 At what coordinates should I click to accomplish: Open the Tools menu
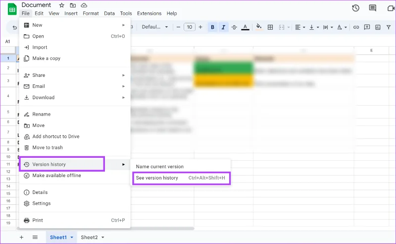pyautogui.click(x=126, y=13)
